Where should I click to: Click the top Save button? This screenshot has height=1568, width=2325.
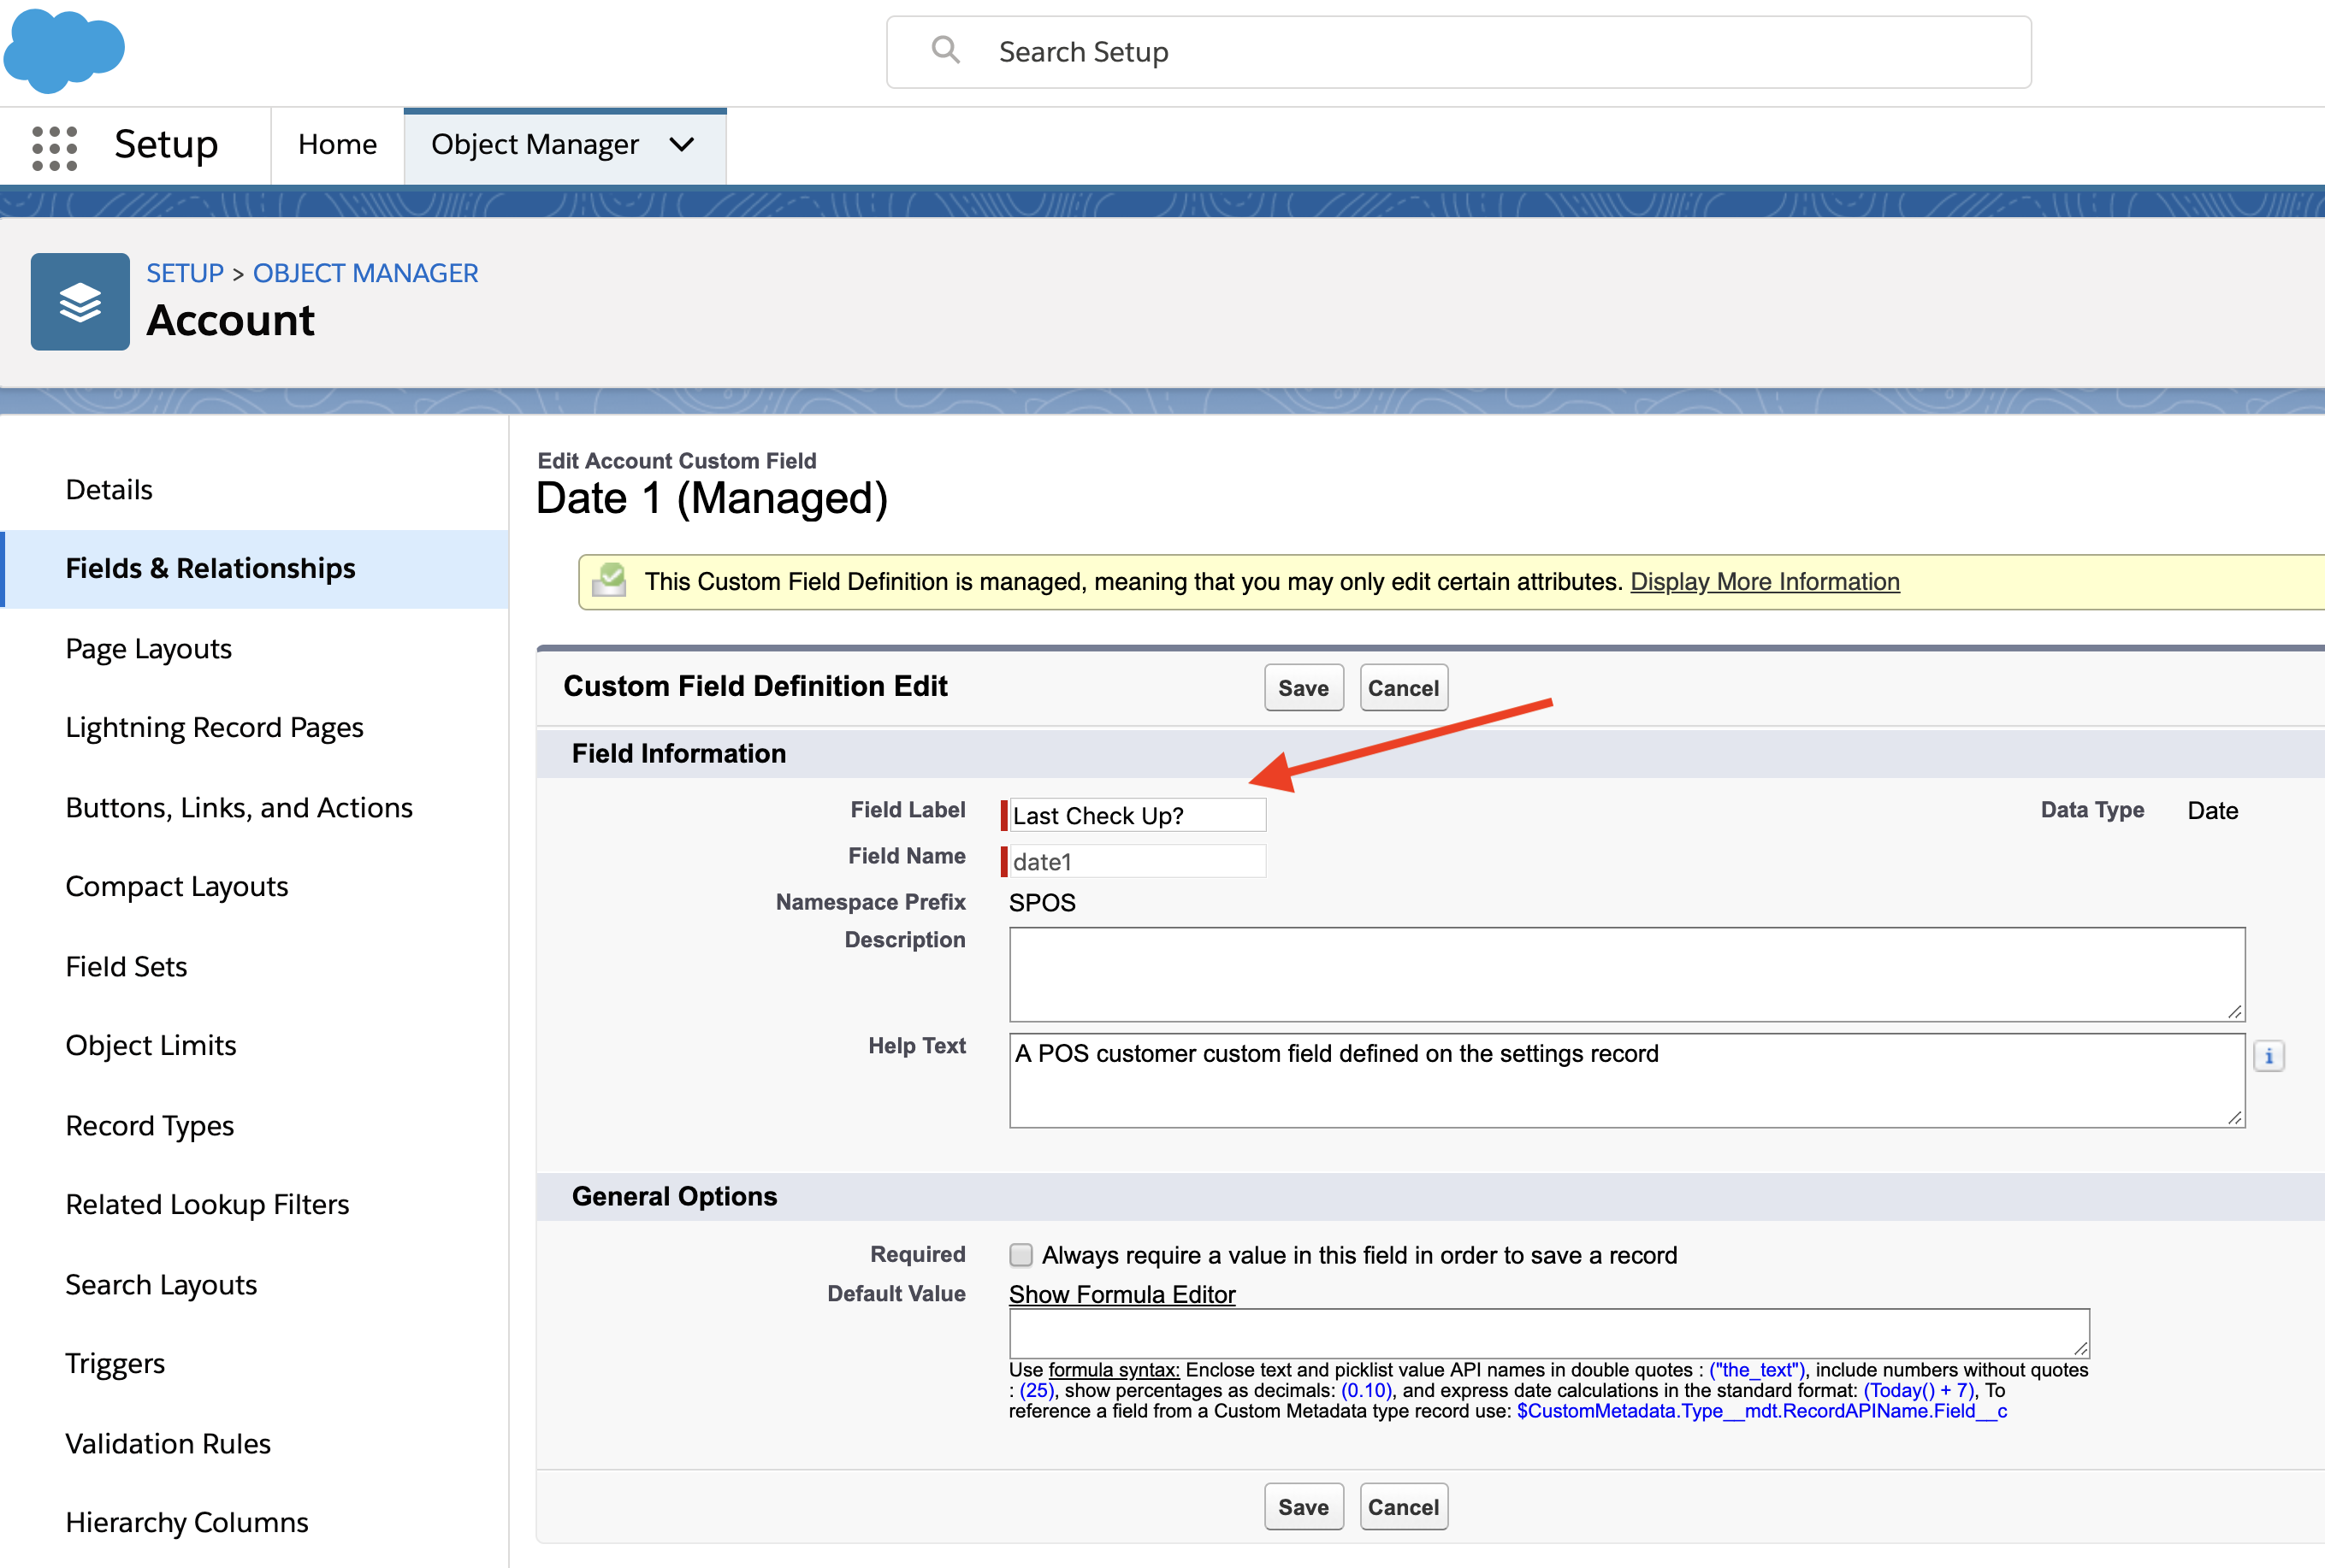coord(1303,688)
